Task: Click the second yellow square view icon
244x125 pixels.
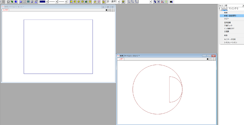Action: click(75, 2)
